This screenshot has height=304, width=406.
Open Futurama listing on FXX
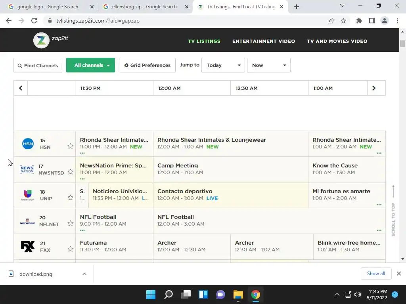(115, 246)
